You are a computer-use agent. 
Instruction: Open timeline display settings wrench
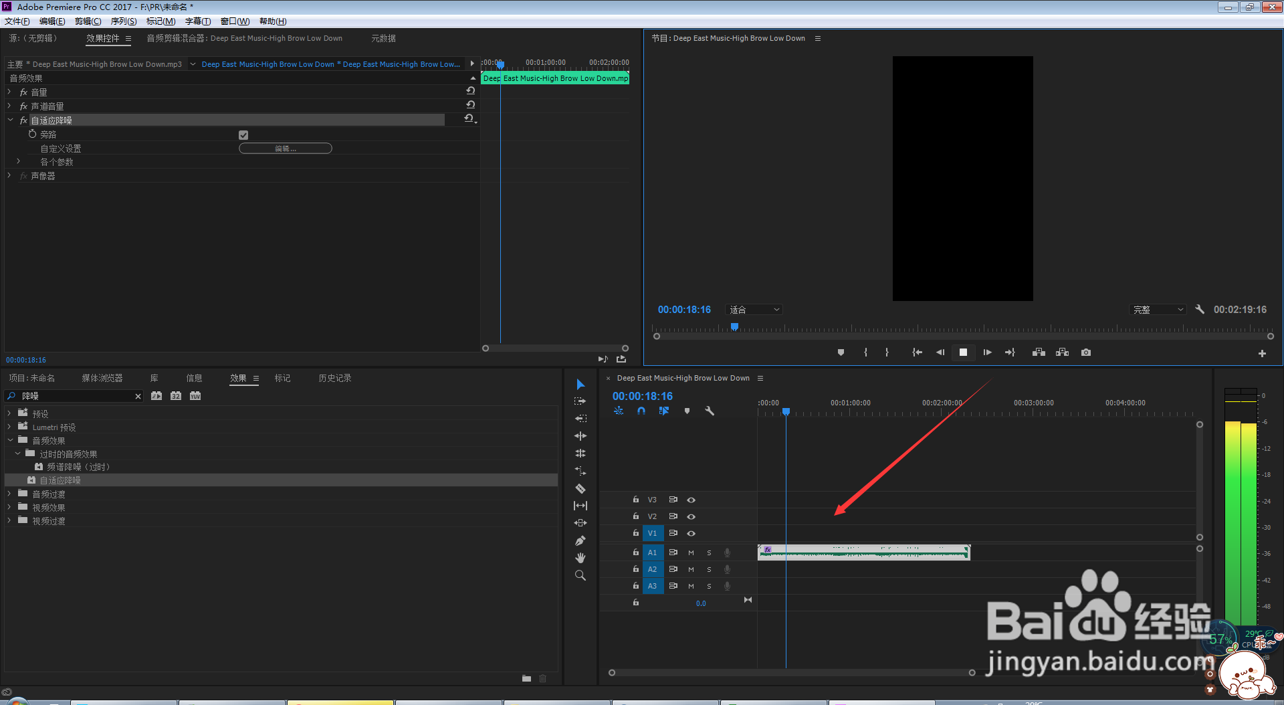pyautogui.click(x=710, y=411)
